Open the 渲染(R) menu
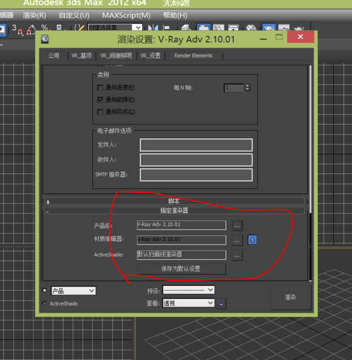This screenshot has height=360, width=352. tap(35, 15)
